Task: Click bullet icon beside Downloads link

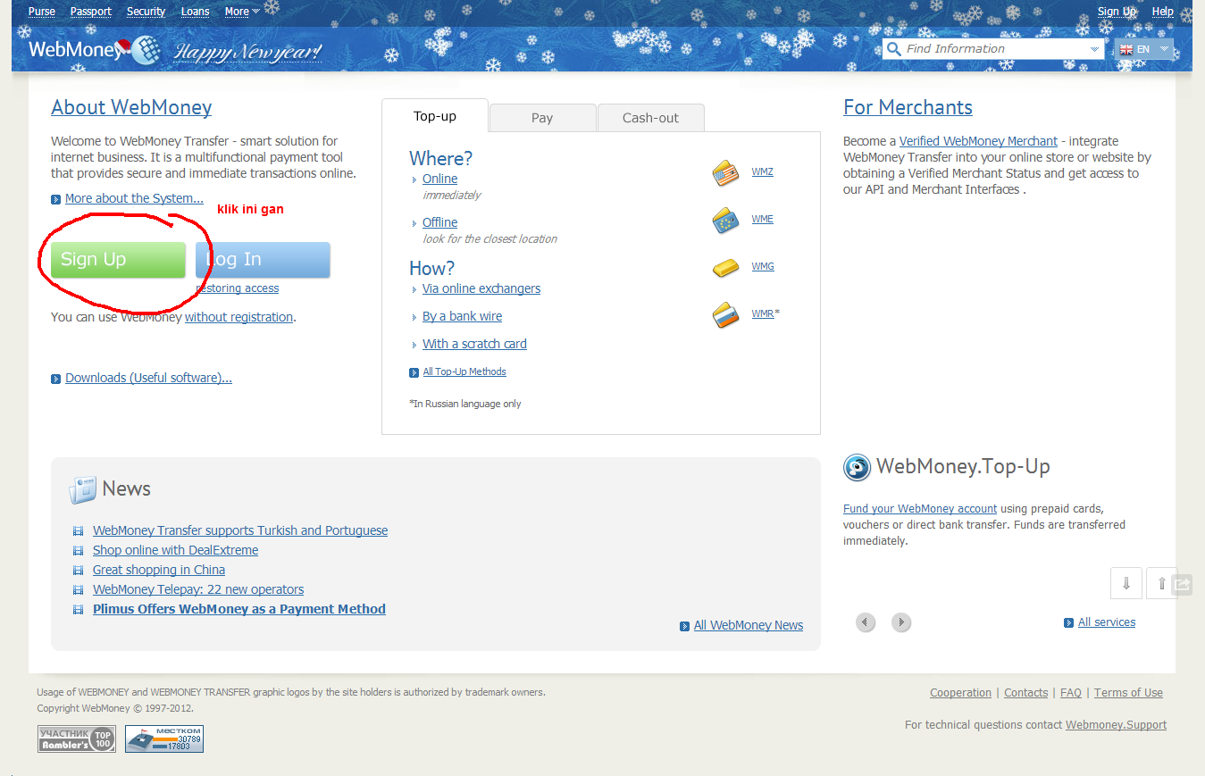Action: click(56, 379)
